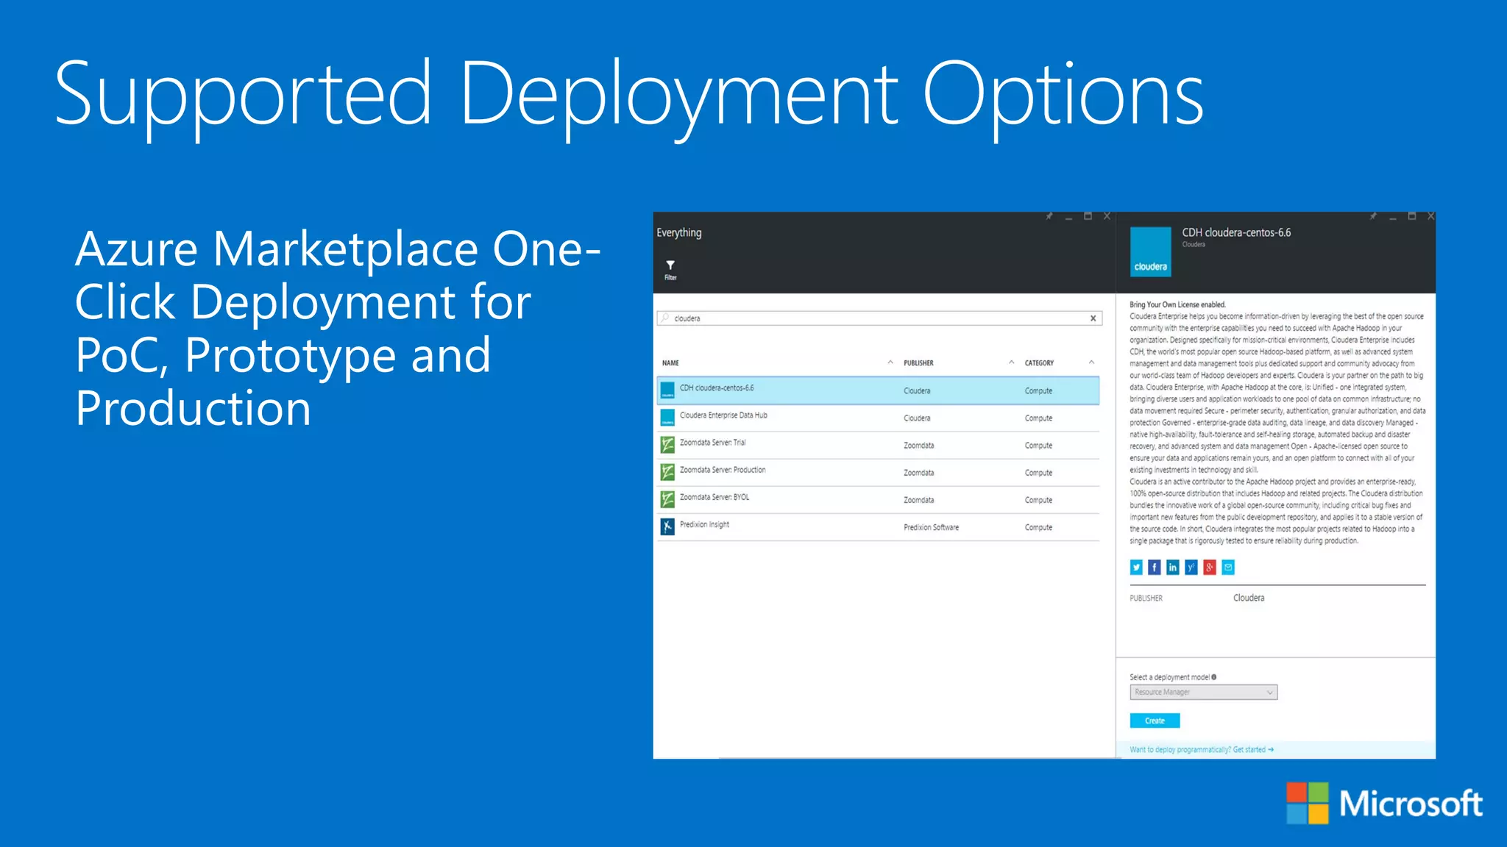Share listing on Yammer

(x=1191, y=567)
